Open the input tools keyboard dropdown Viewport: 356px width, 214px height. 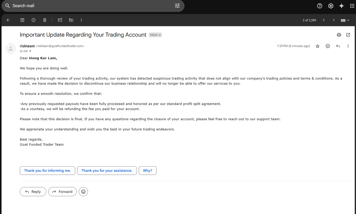345,20
